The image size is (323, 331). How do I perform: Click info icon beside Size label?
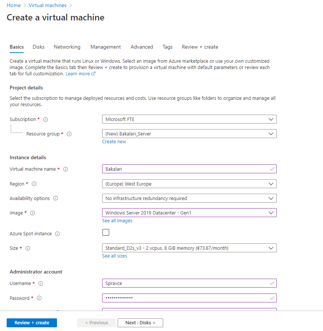pos(28,248)
